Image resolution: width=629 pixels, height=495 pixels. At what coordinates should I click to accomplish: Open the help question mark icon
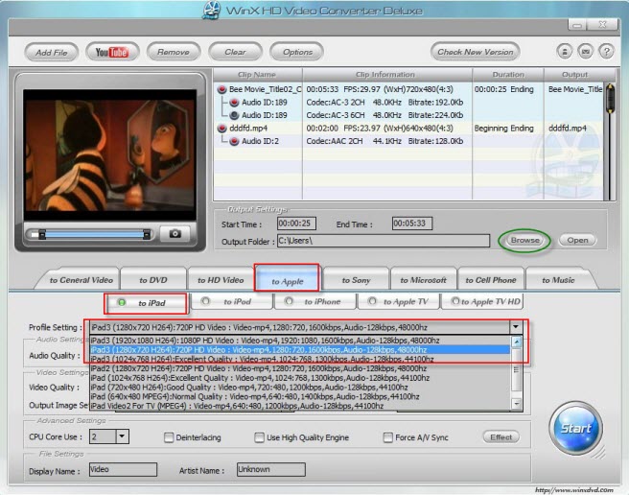pos(607,52)
